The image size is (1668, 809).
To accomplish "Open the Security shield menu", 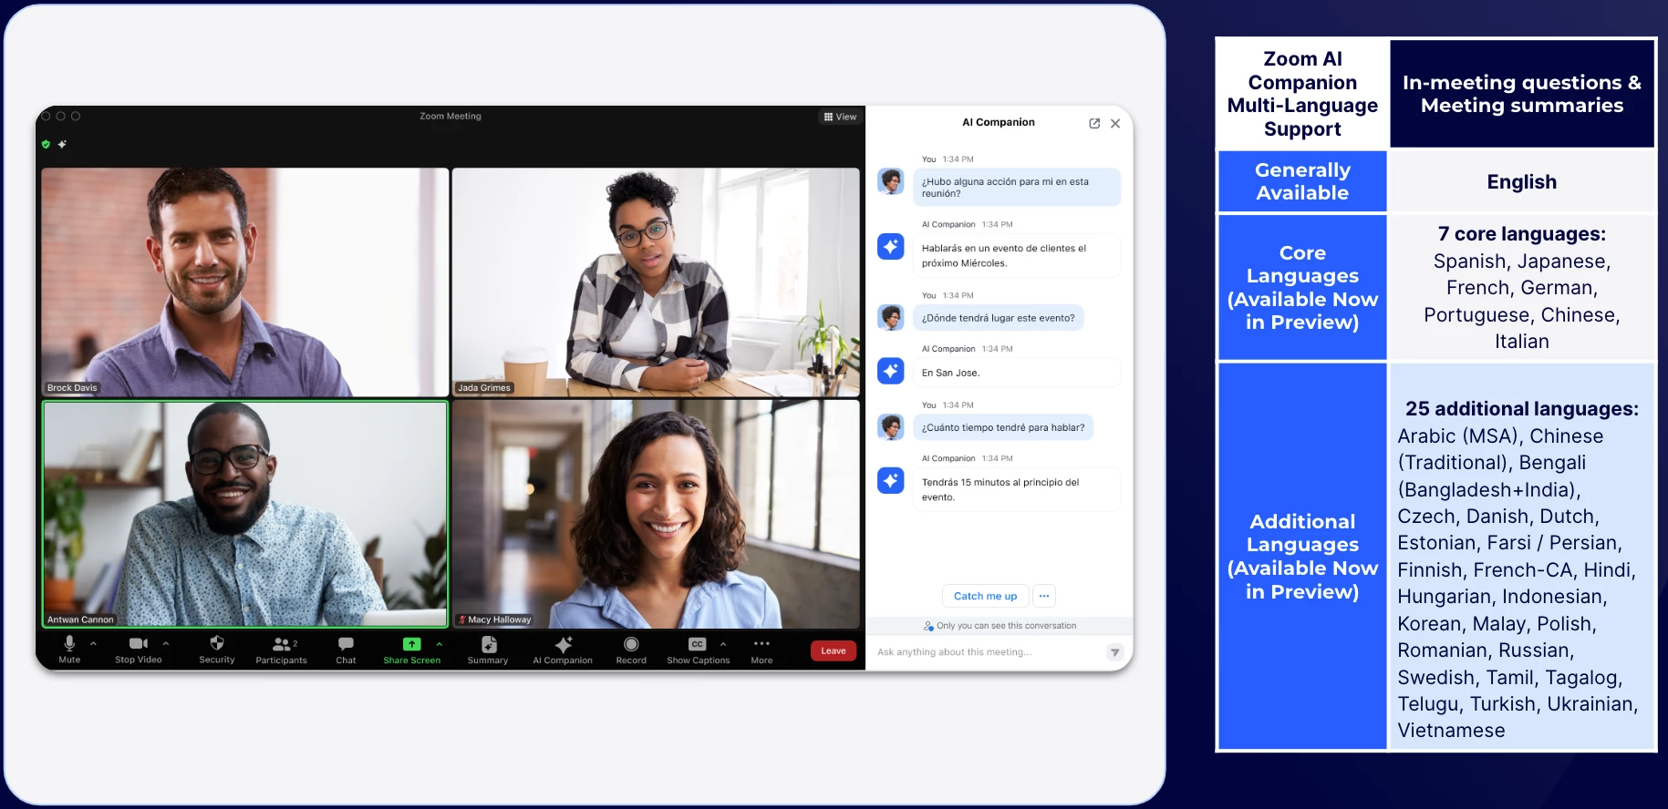I will (217, 650).
